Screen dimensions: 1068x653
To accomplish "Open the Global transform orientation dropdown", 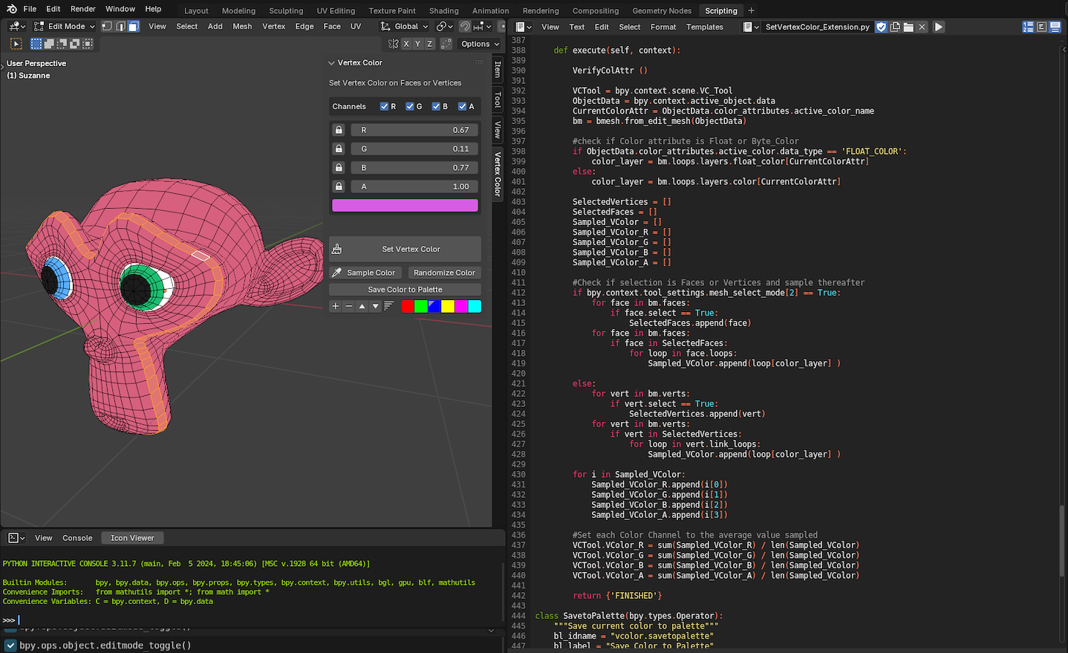I will pyautogui.click(x=405, y=26).
